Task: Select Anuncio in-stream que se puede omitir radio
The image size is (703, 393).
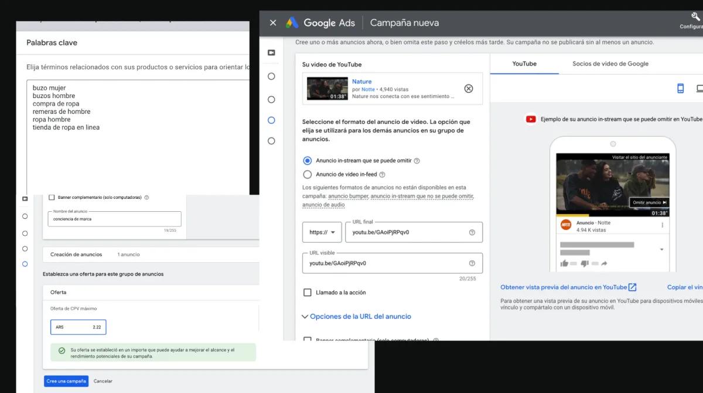Action: tap(308, 161)
